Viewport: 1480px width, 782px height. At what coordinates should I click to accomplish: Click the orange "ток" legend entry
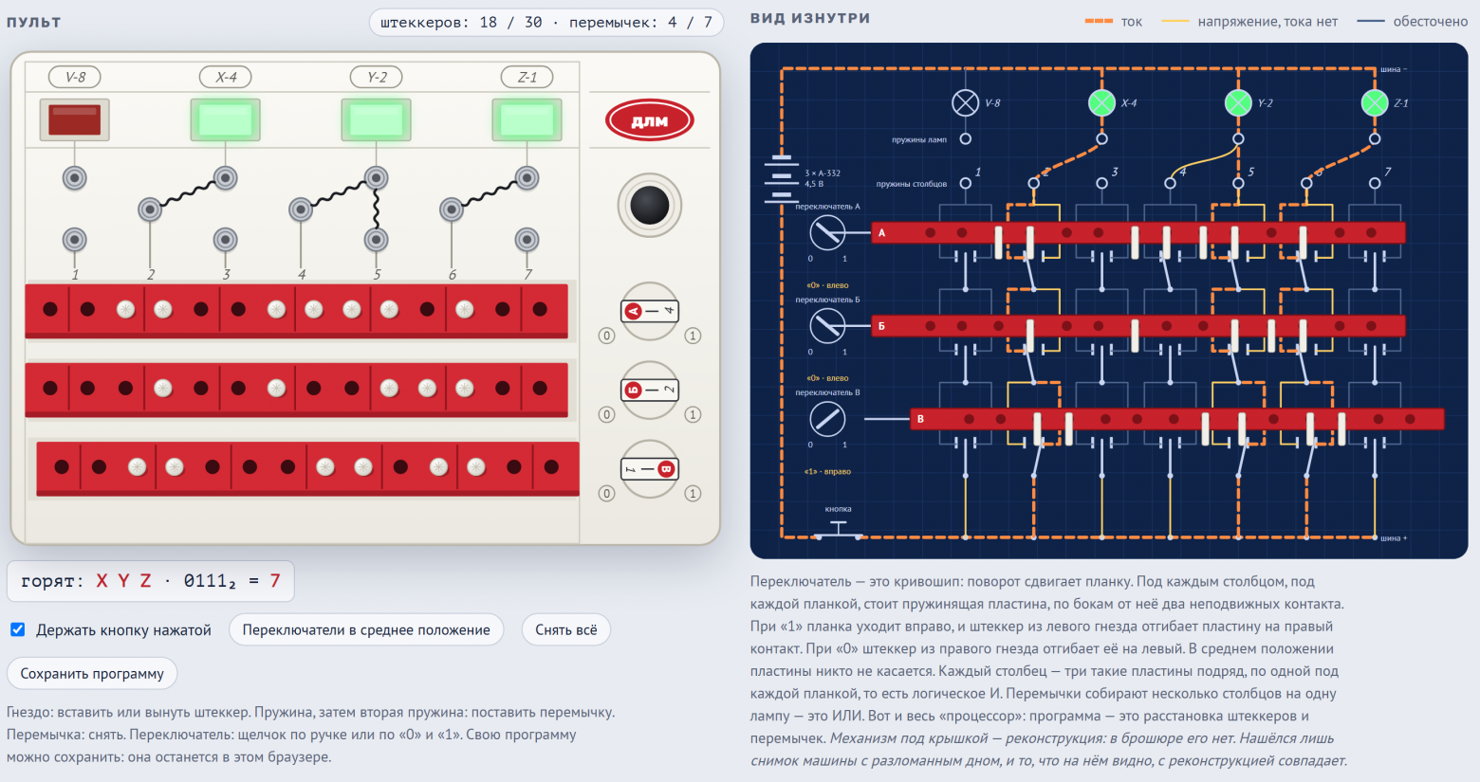click(x=1114, y=21)
